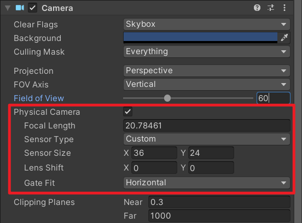The width and height of the screenshot is (302, 223).
Task: Open the Clear Flags Skybox dropdown
Action: (207, 24)
